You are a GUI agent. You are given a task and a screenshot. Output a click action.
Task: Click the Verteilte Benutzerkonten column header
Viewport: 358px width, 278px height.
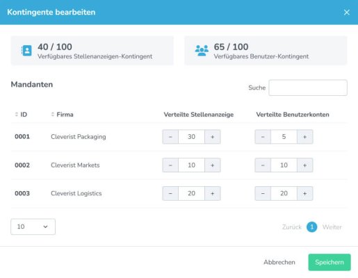[293, 115]
